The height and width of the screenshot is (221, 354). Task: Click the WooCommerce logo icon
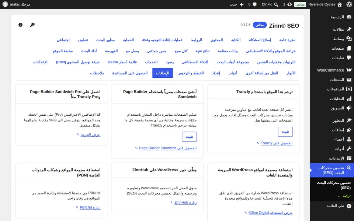pos(349,70)
